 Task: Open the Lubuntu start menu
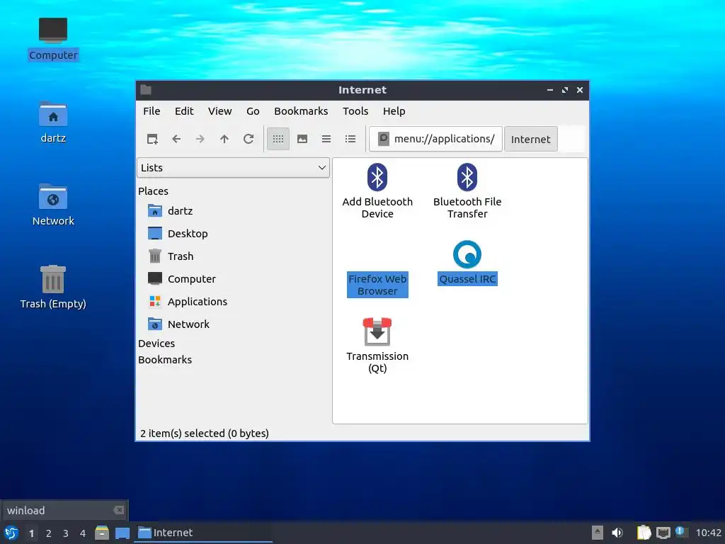point(11,533)
